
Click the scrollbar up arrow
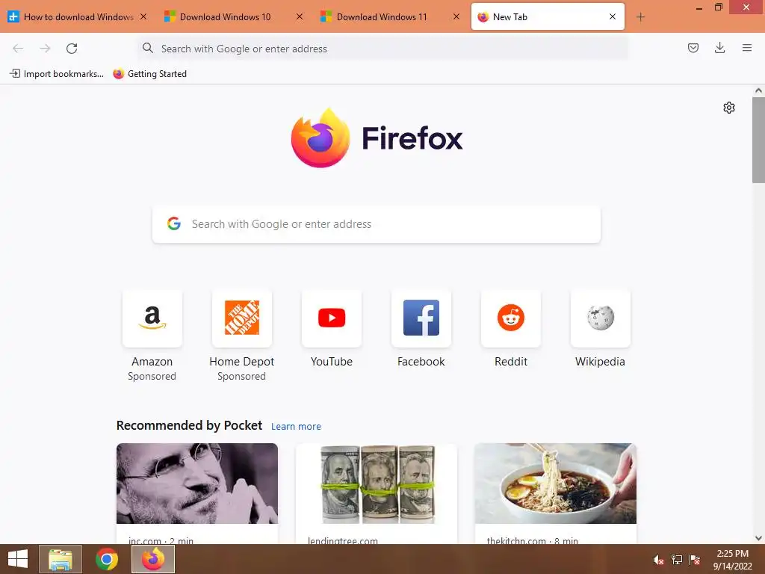(758, 90)
